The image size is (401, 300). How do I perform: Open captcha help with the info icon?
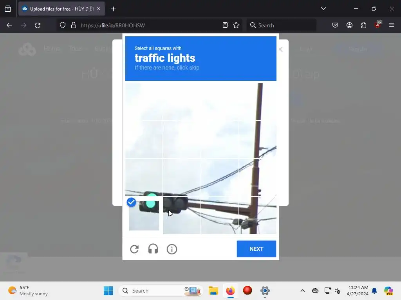pyautogui.click(x=172, y=249)
